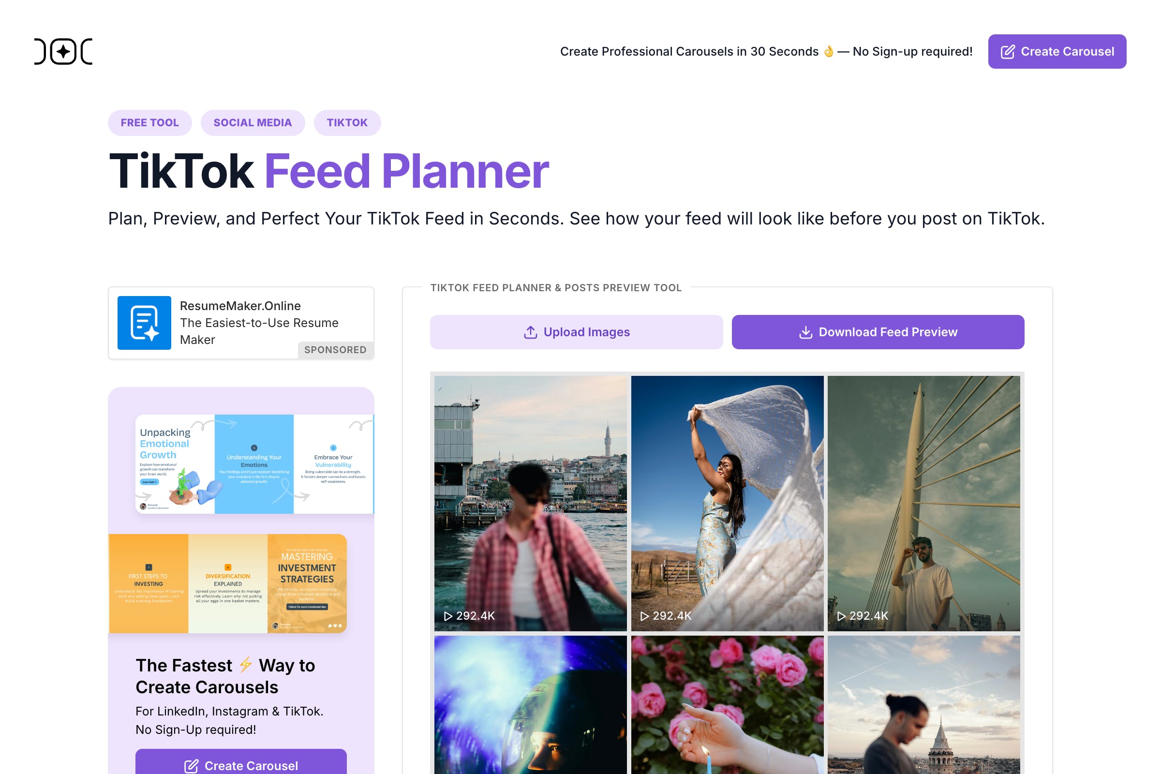Select the TIKTOK menu label

(x=346, y=122)
